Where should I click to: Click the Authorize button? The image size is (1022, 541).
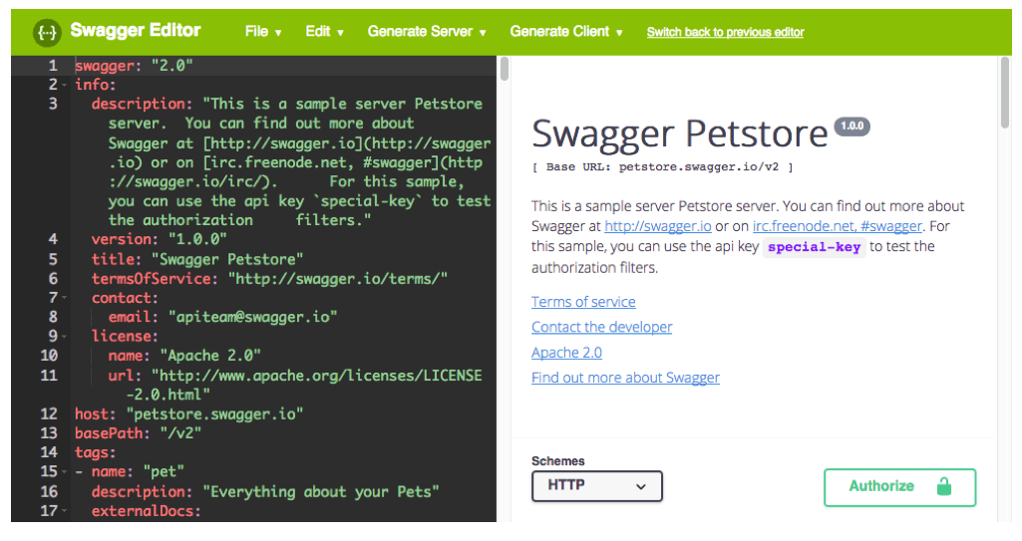click(x=899, y=486)
